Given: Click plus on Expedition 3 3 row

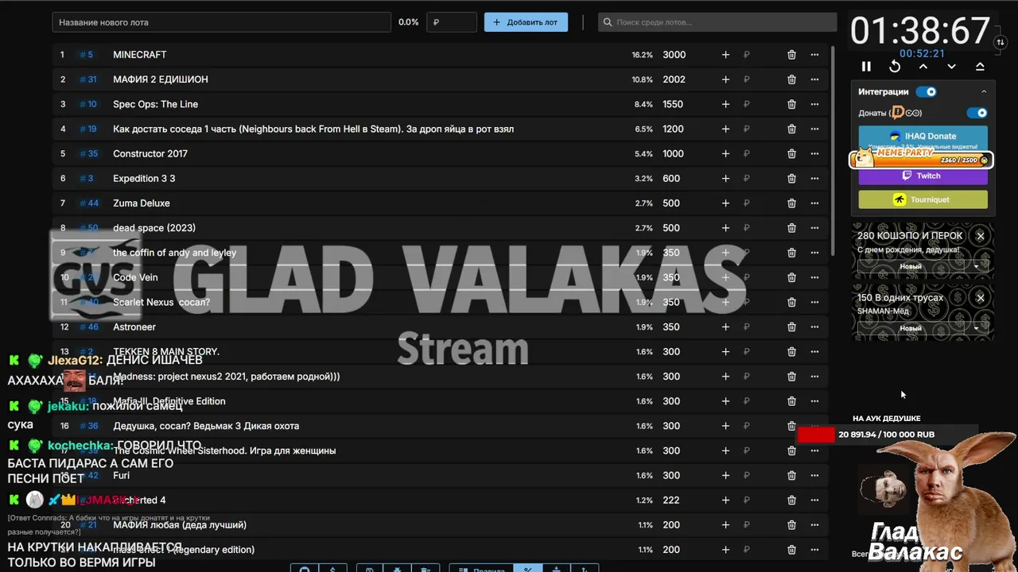Looking at the screenshot, I should pos(725,179).
